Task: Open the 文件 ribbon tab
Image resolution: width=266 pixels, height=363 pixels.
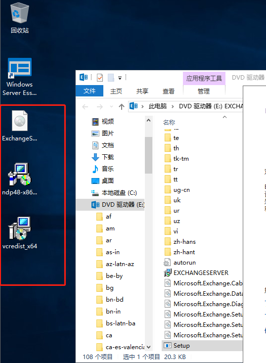Action: click(x=89, y=91)
